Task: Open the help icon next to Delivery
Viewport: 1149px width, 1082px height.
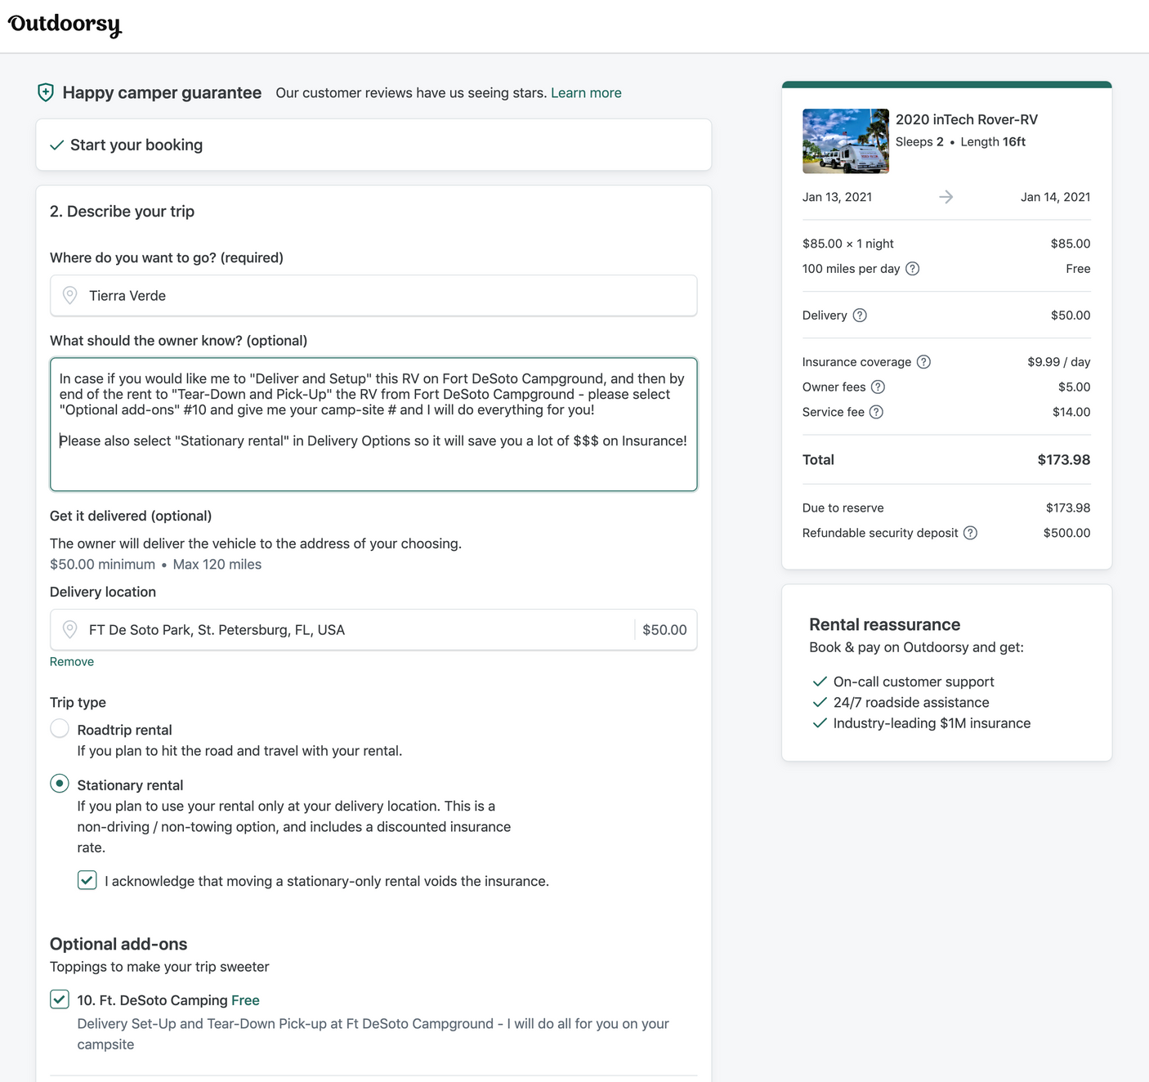Action: pyautogui.click(x=860, y=315)
